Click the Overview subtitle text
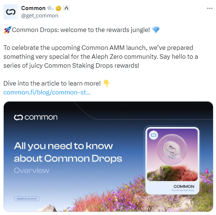Viewport: 216px width, 215px height. tap(32, 170)
